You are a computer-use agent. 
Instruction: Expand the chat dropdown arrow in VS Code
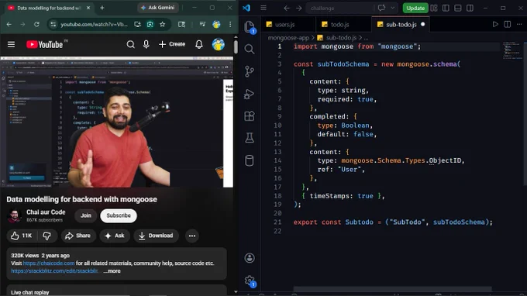pos(393,8)
